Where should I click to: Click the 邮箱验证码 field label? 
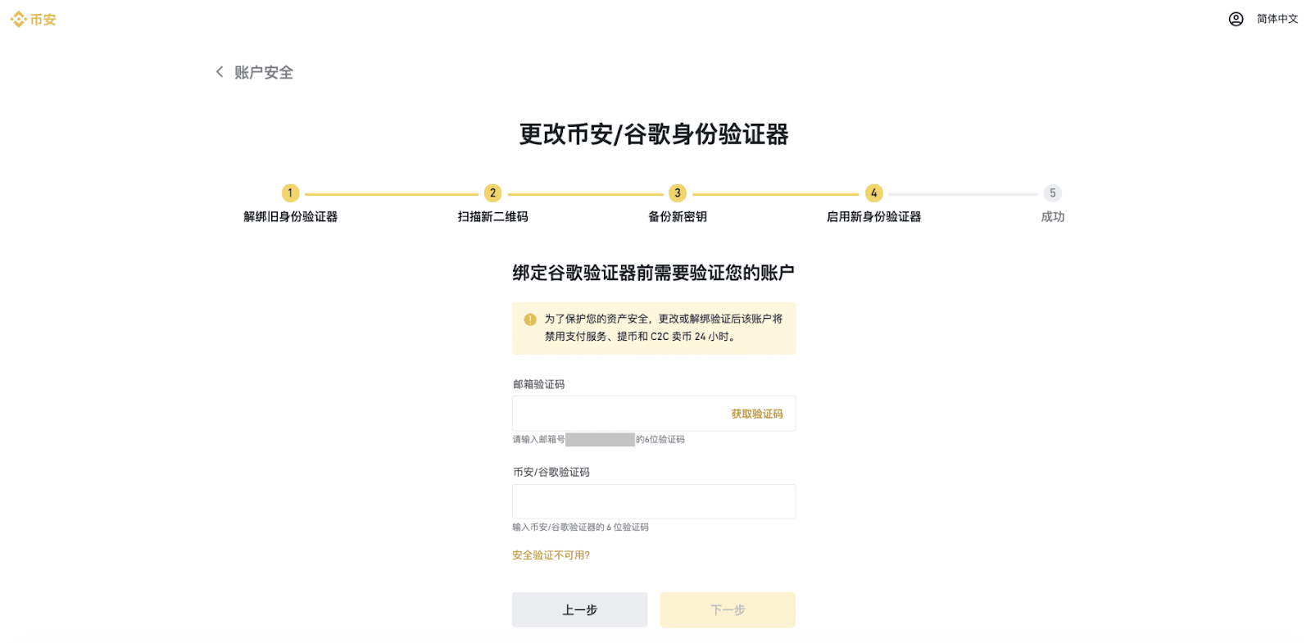(538, 384)
